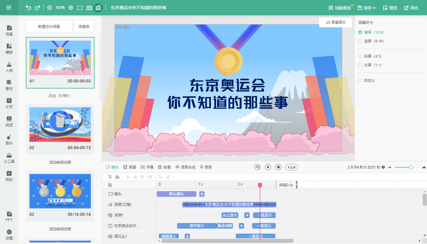Click the play button
Screen dimensions: 427x244
268,167
